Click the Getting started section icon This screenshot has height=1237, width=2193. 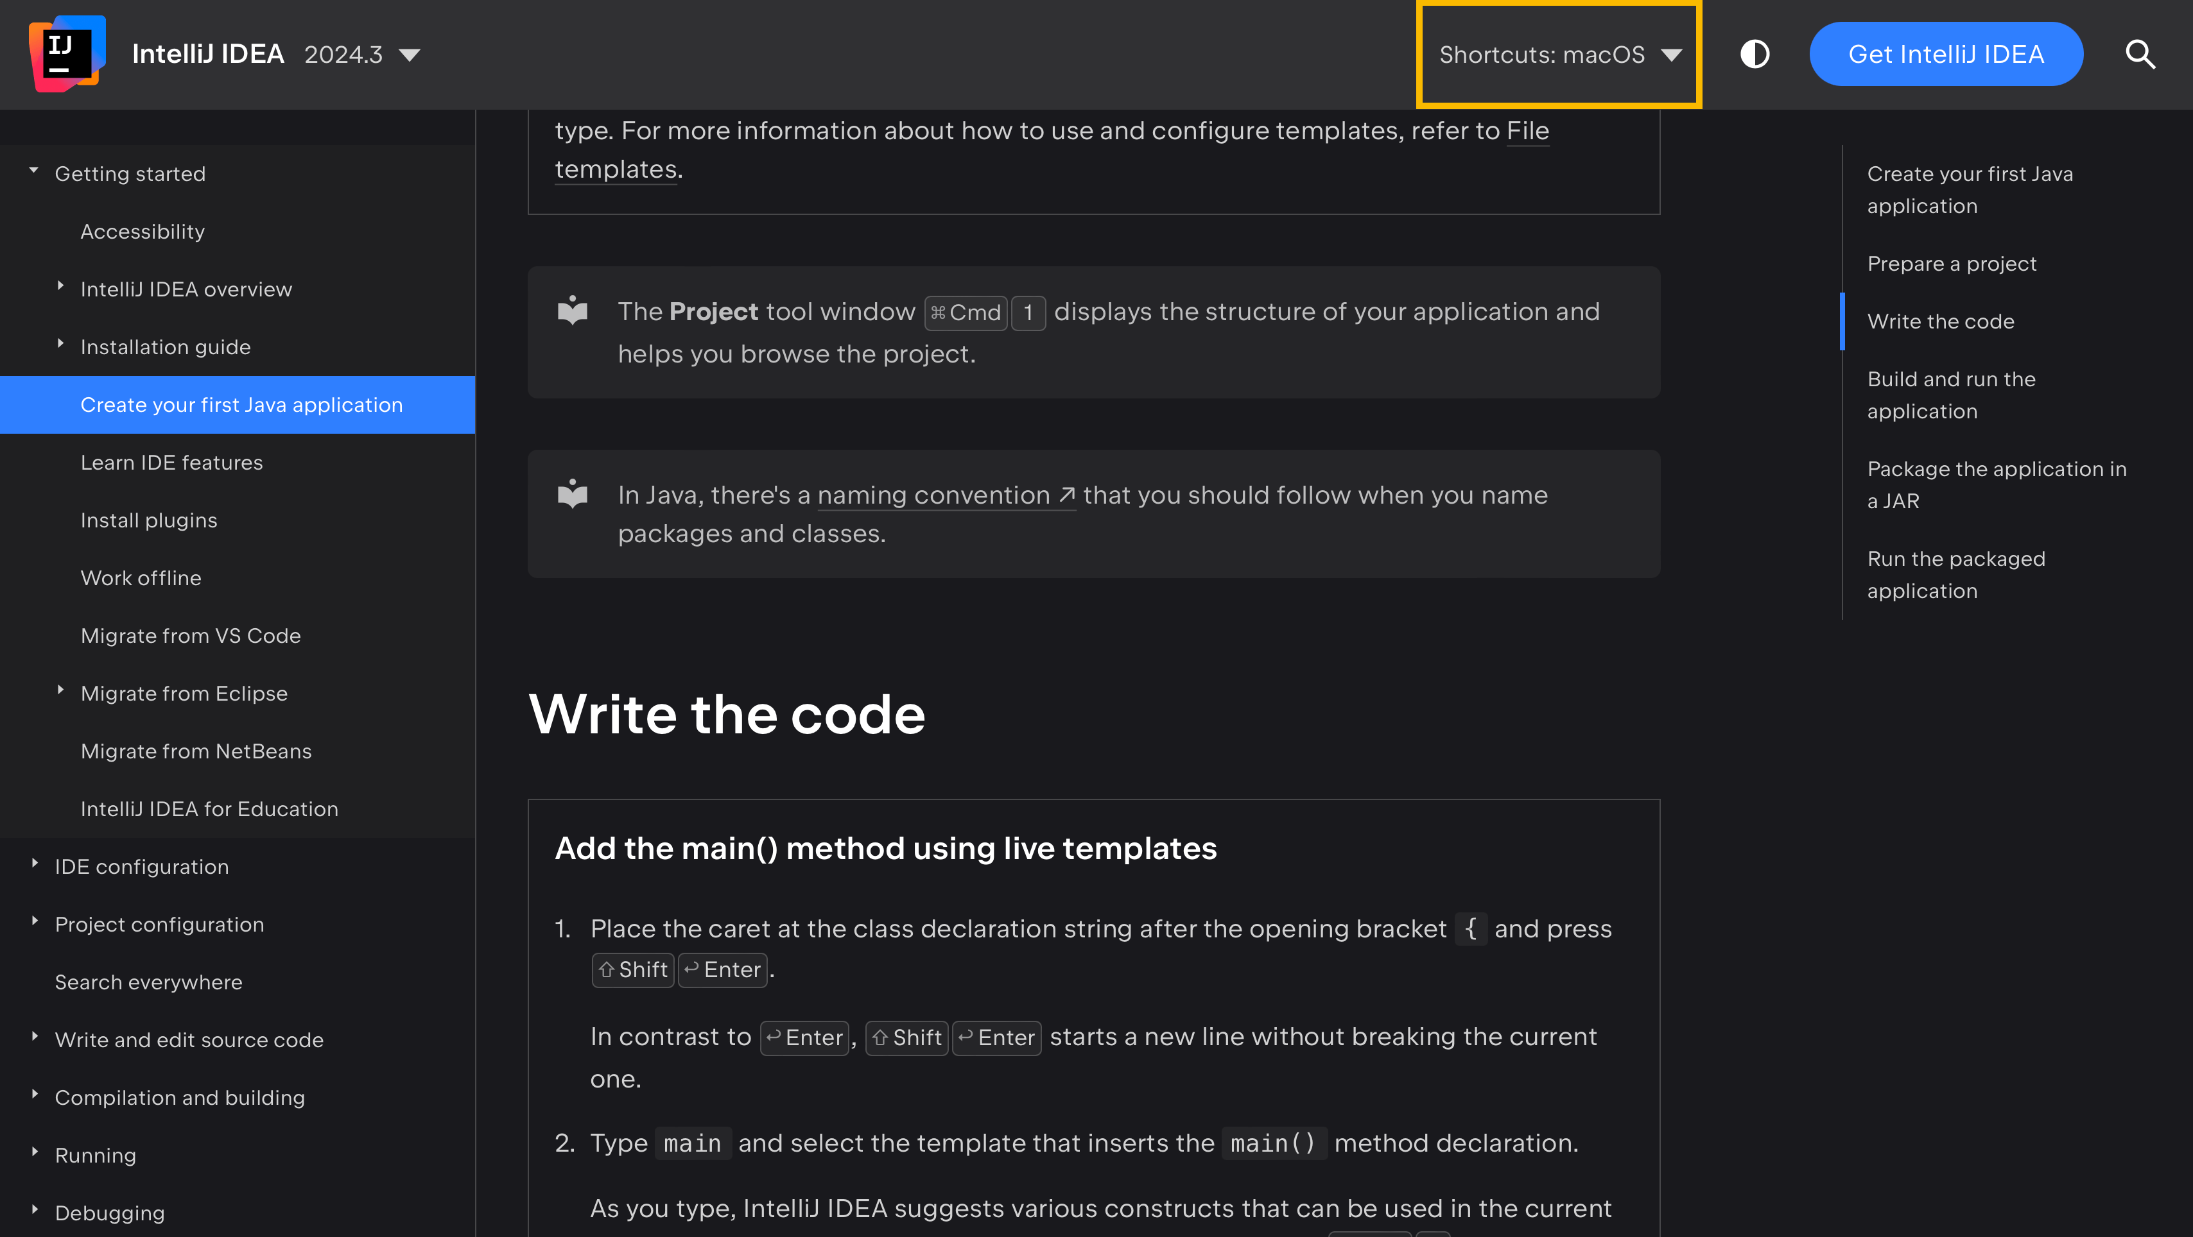(x=33, y=171)
